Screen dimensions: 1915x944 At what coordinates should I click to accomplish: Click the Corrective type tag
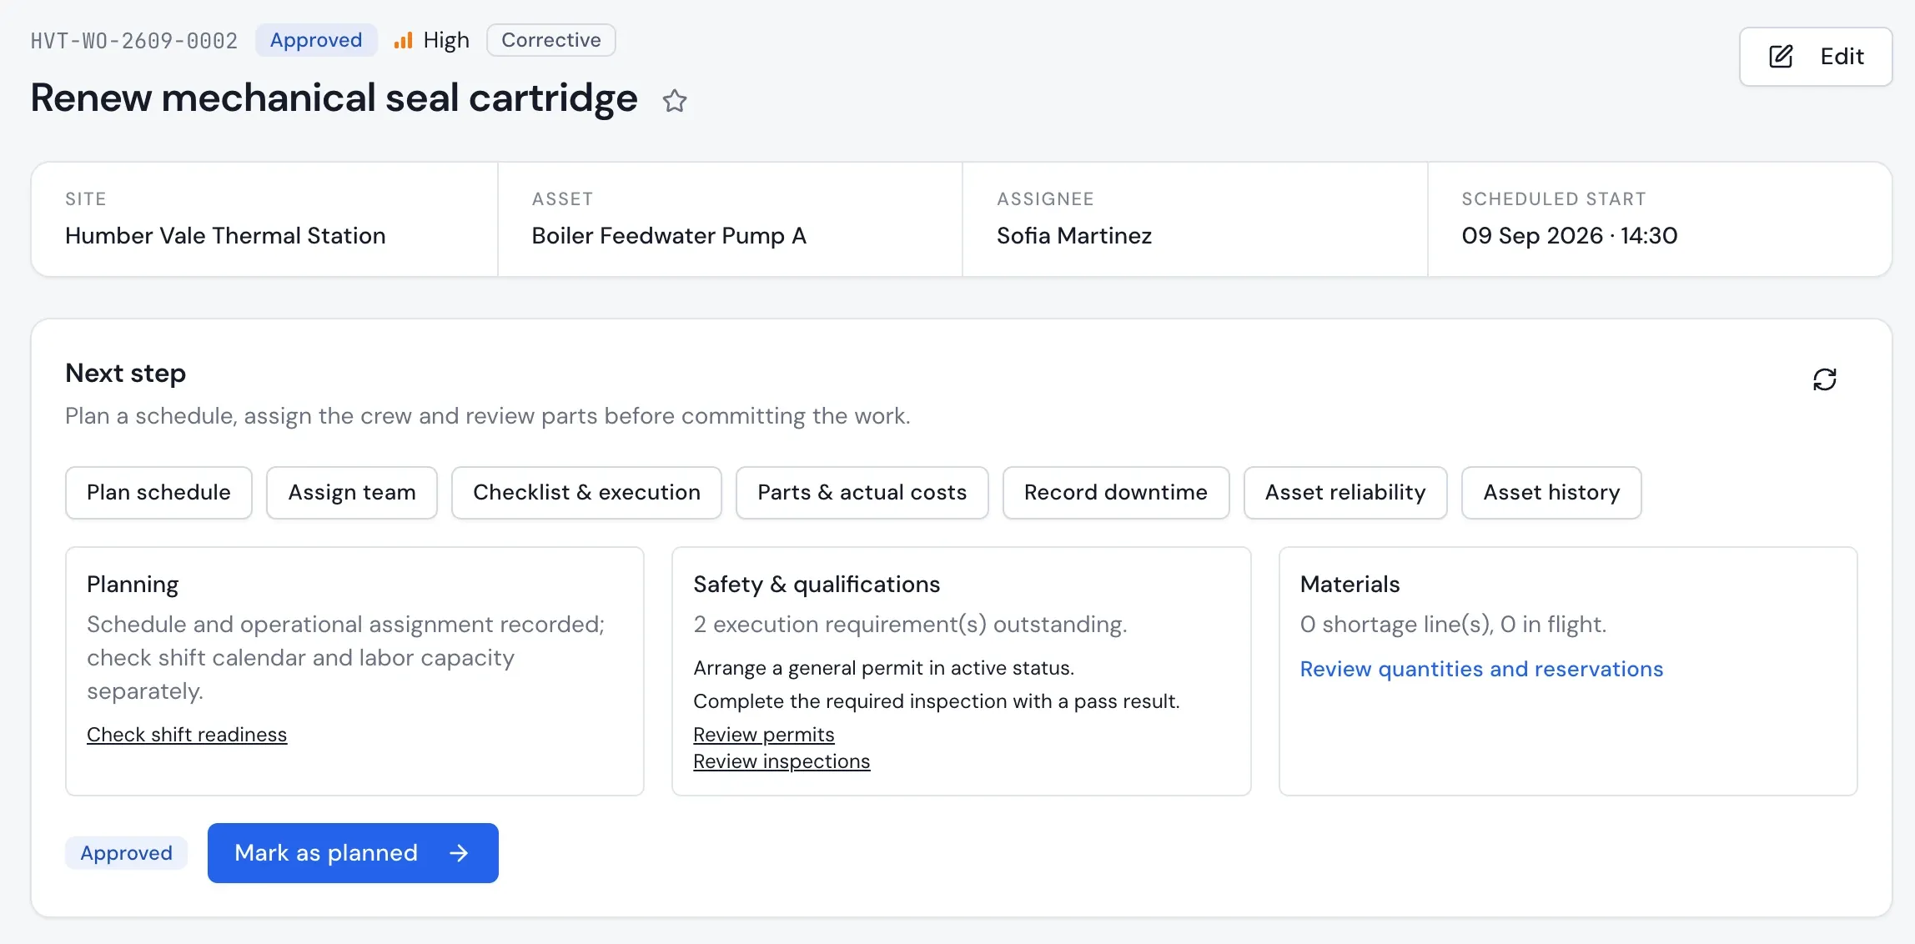(x=550, y=40)
